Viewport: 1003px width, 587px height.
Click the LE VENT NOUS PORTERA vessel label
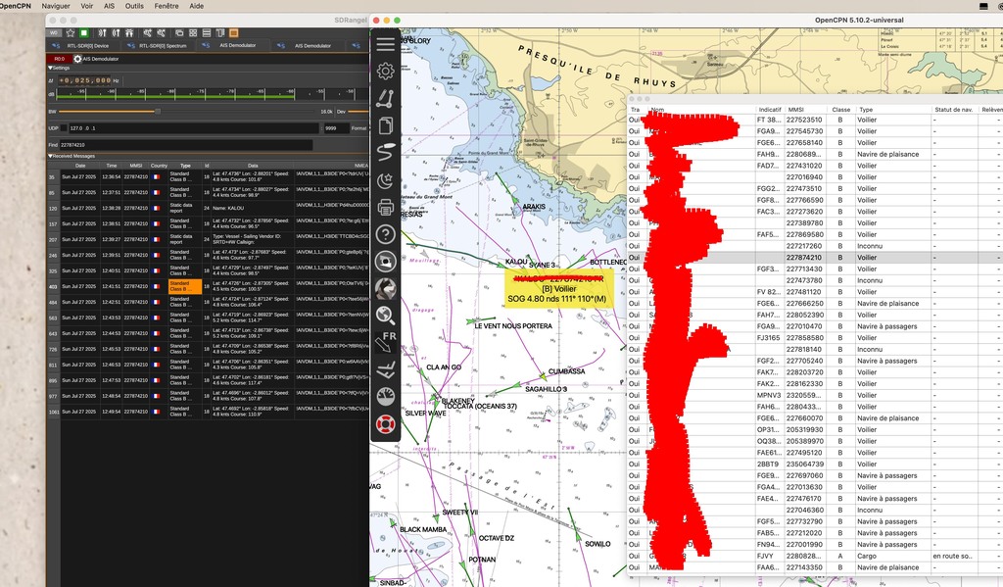[513, 325]
